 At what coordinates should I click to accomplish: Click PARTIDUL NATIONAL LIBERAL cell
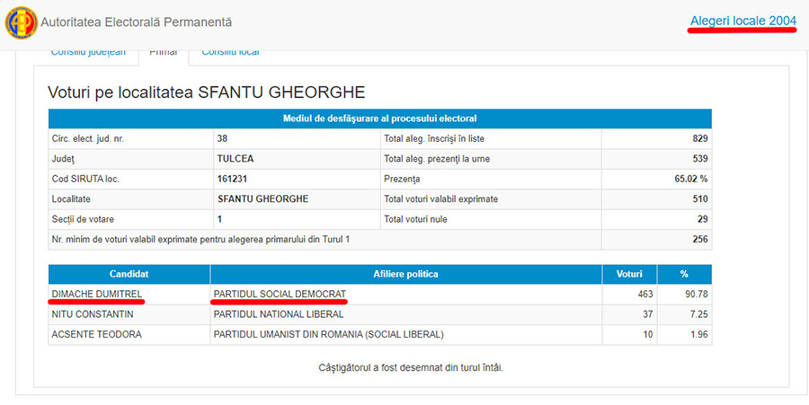pos(280,314)
